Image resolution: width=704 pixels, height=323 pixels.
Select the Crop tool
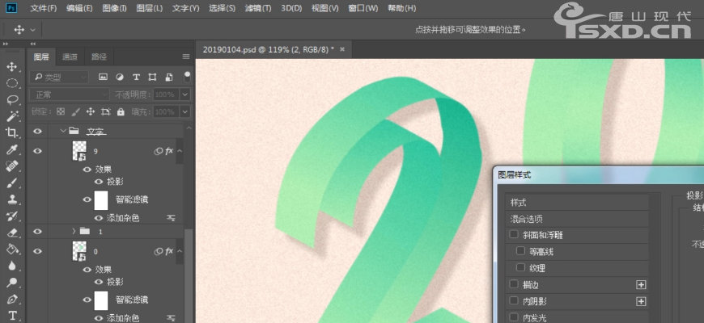point(12,132)
